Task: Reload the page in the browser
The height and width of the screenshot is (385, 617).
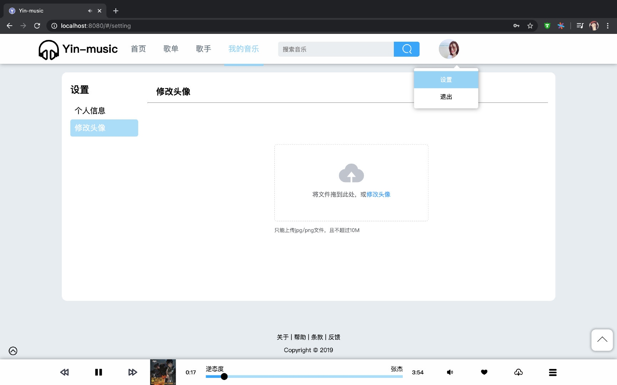Action: (x=37, y=26)
